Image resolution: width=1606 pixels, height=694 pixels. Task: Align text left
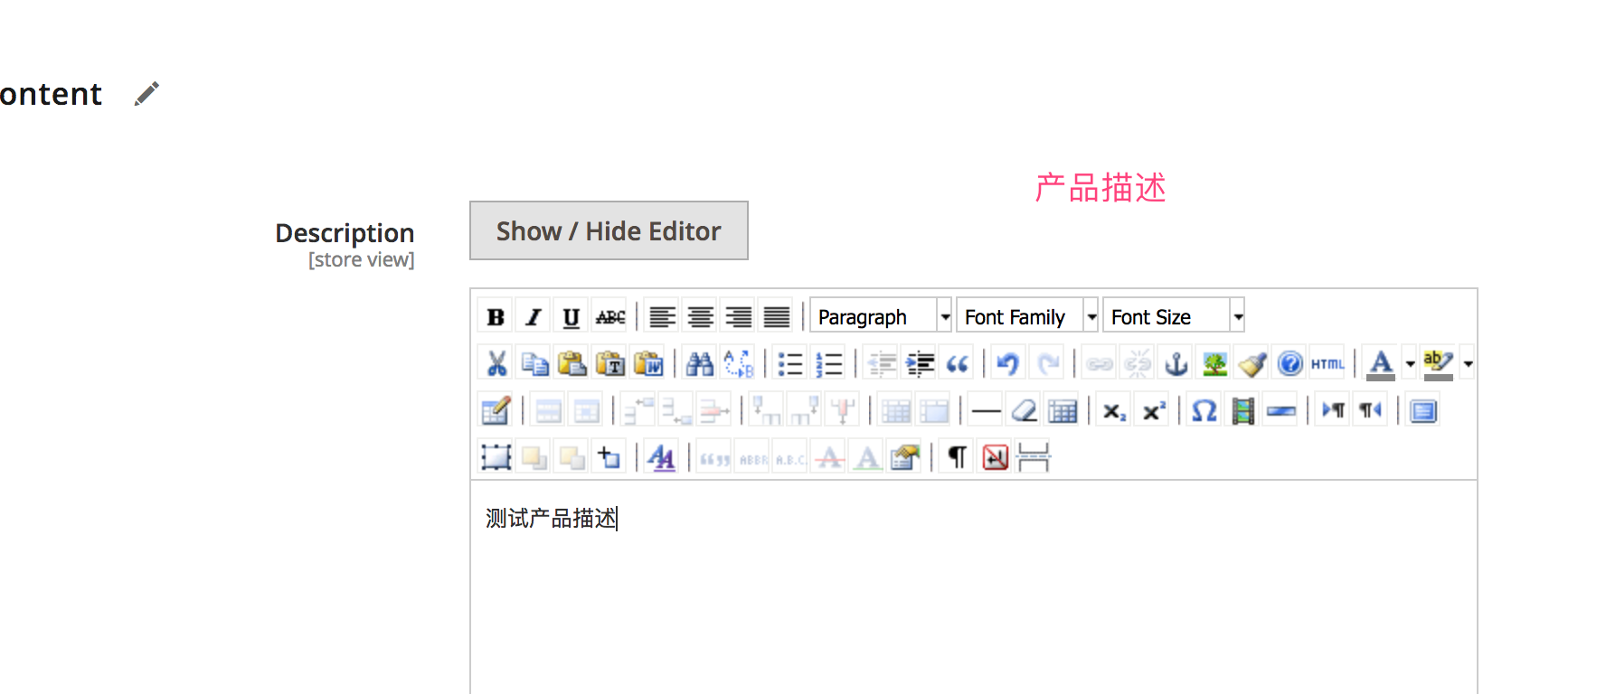pyautogui.click(x=663, y=317)
